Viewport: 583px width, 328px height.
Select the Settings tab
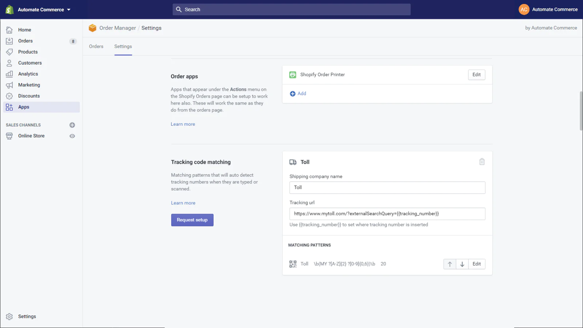pos(123,46)
